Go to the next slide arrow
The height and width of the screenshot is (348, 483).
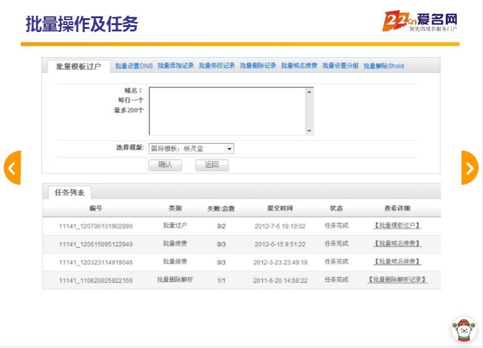[x=470, y=168]
